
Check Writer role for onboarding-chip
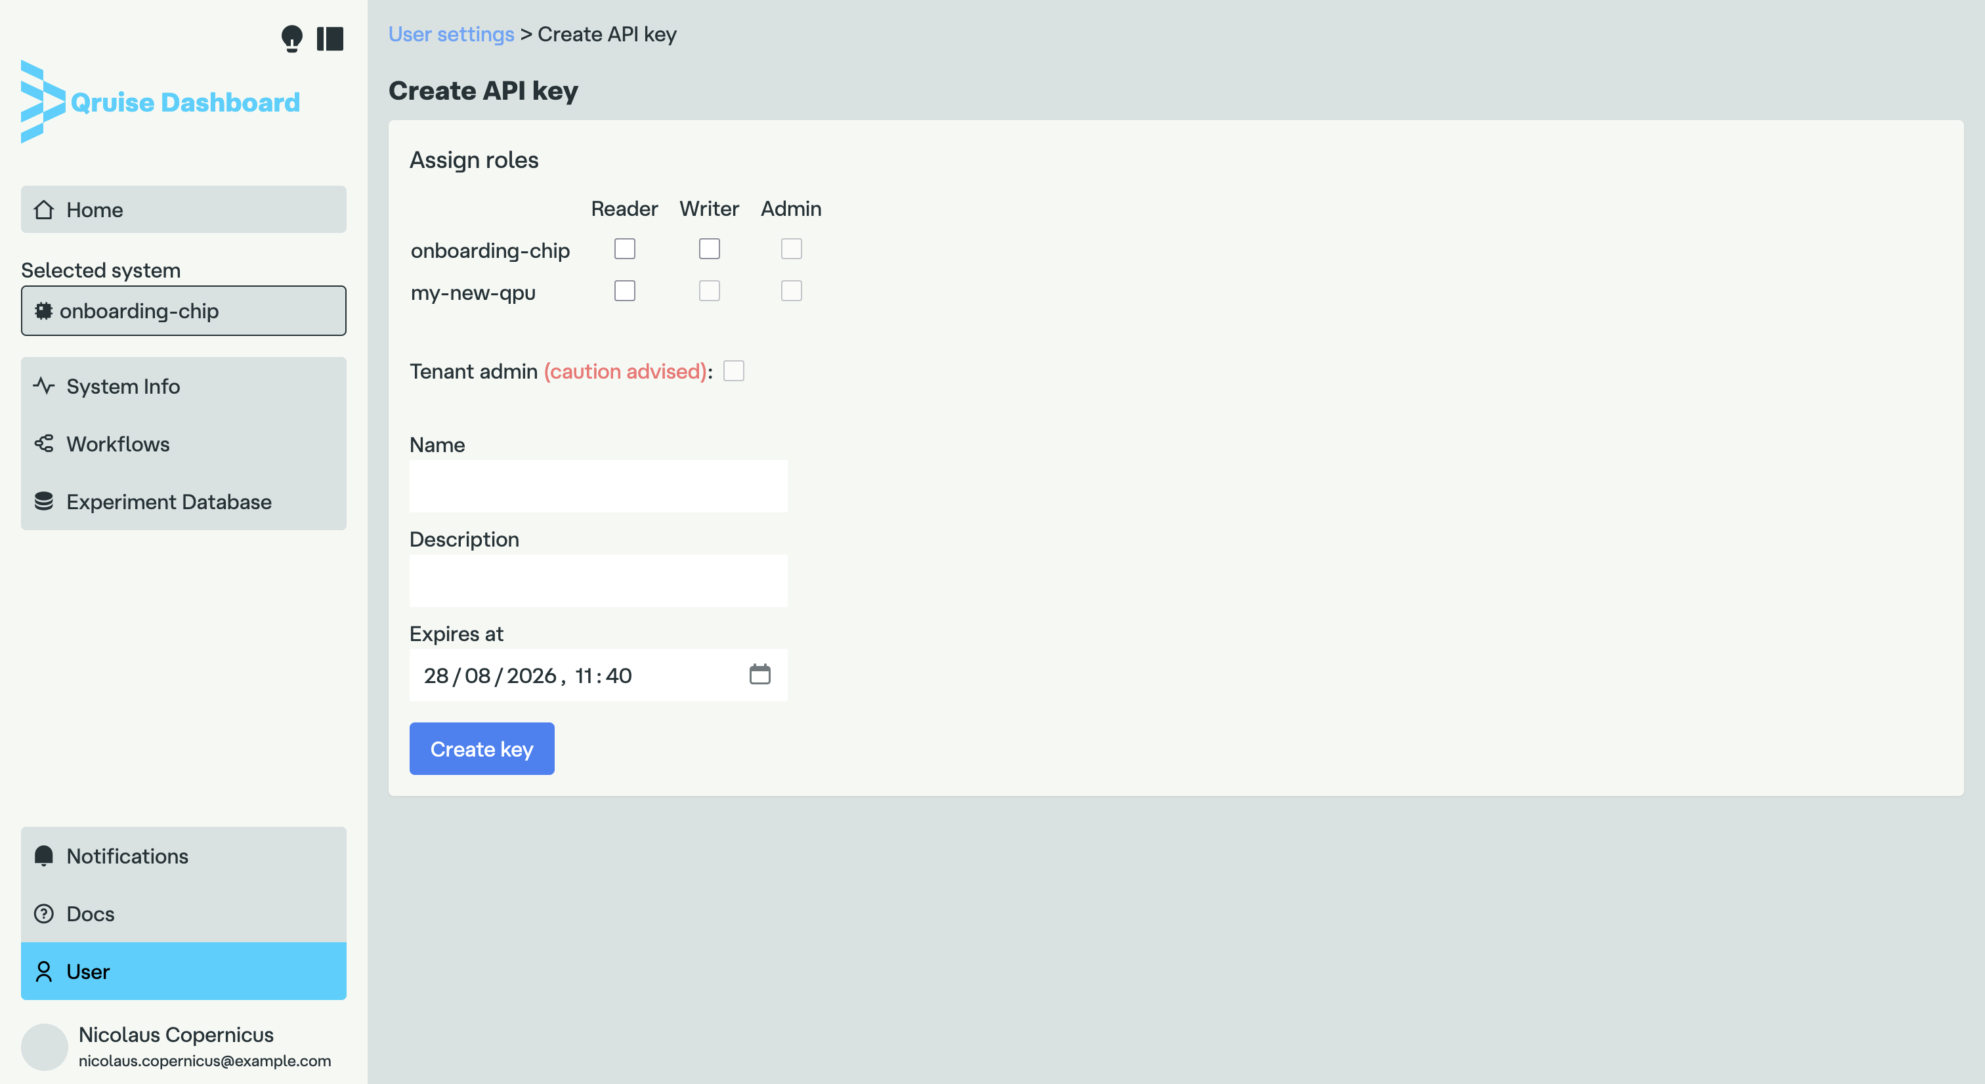click(709, 249)
